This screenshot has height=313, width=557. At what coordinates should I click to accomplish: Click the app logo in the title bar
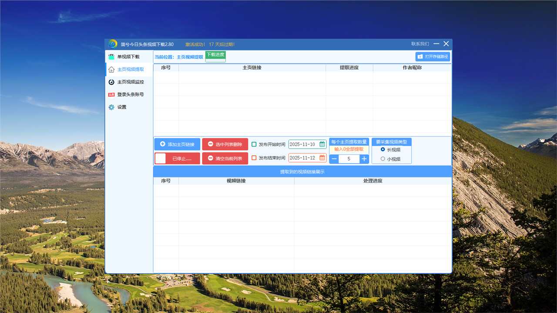(x=113, y=44)
